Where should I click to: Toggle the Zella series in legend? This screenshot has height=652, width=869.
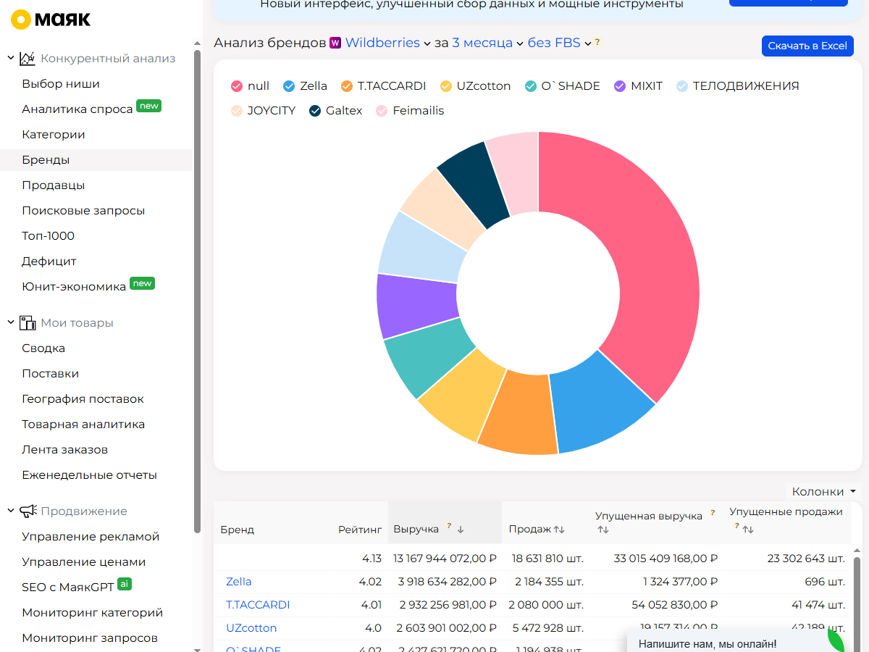[x=305, y=85]
